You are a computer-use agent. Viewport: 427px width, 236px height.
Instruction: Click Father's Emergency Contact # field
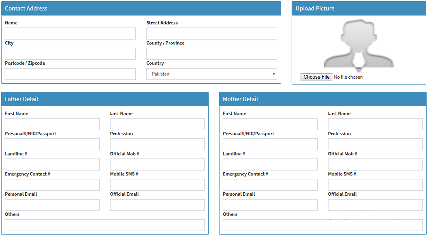52,185
